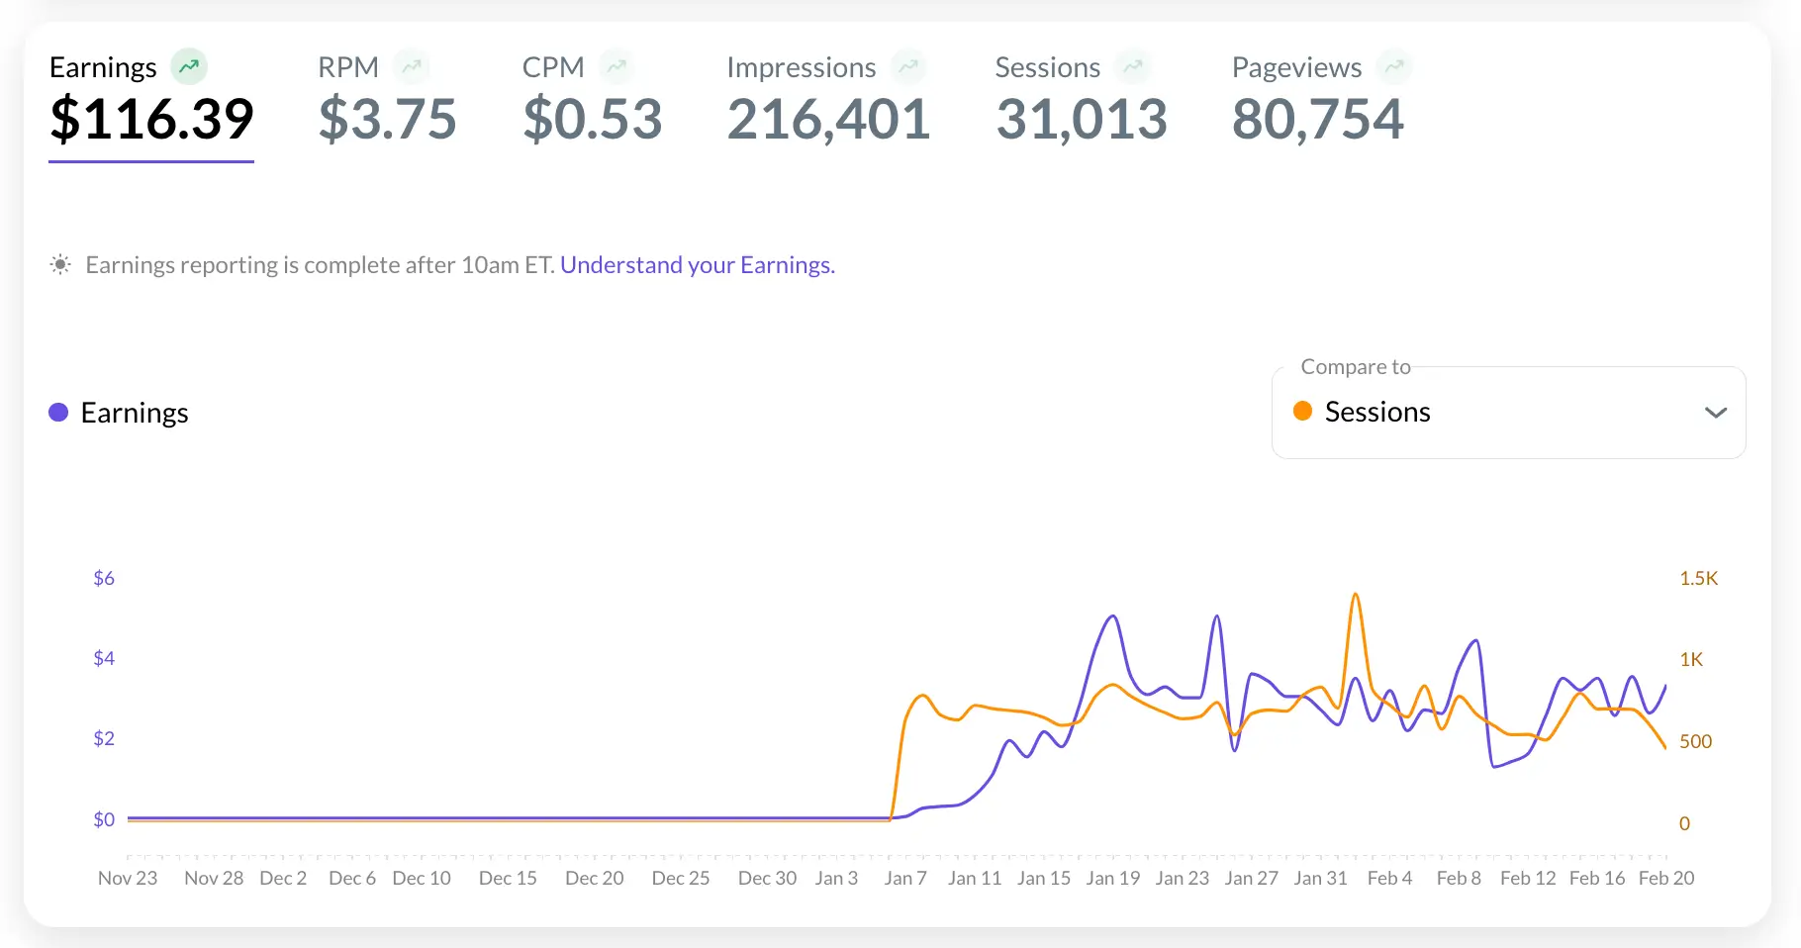Click the Earnings chart legend label
1801x948 pixels.
coord(135,413)
